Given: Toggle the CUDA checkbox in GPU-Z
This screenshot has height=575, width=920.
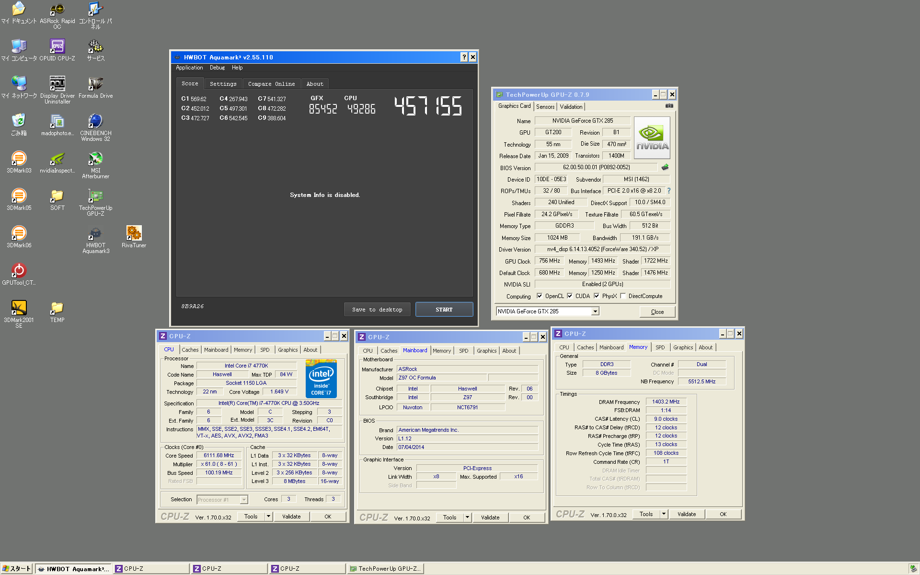Looking at the screenshot, I should click(x=570, y=296).
